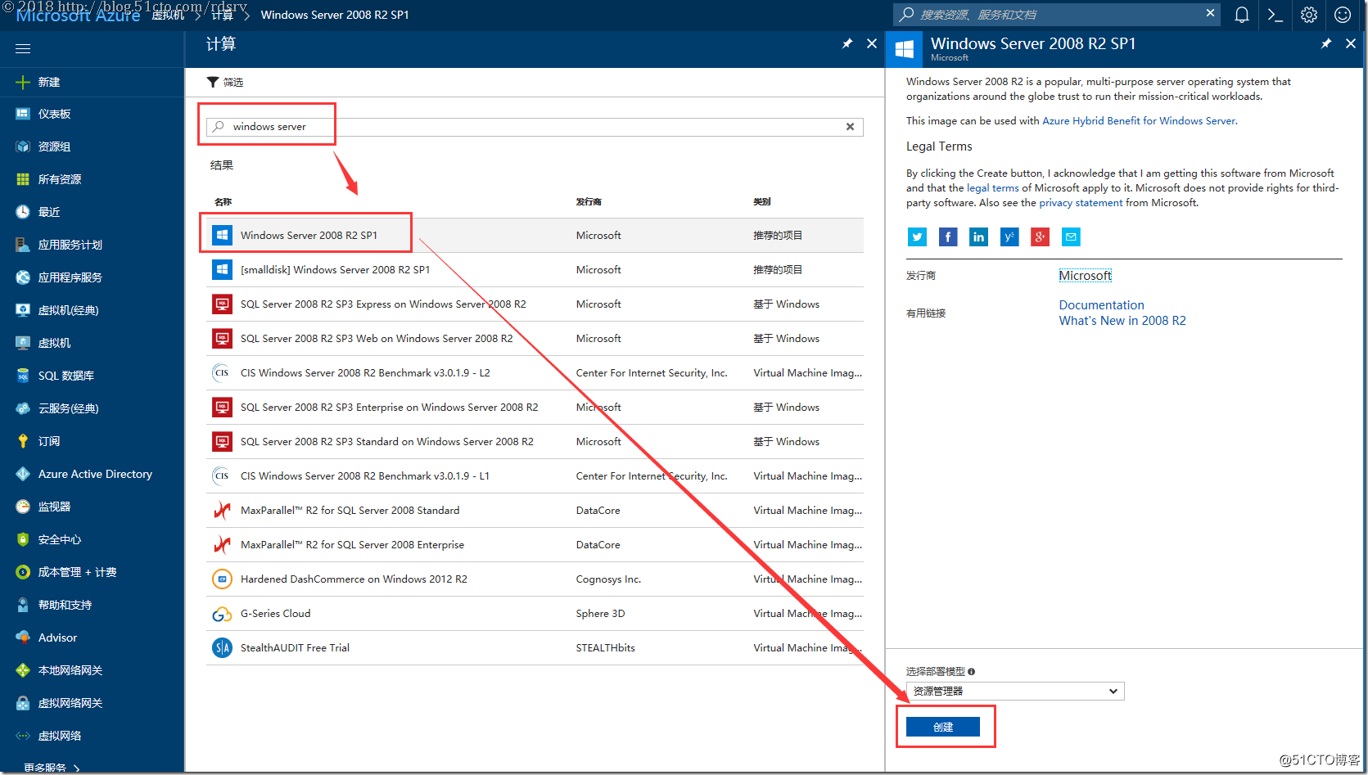Share via email icon

click(x=1071, y=237)
